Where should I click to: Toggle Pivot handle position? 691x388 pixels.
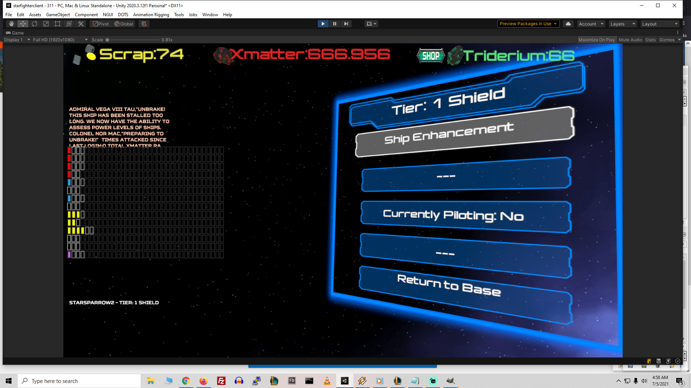point(100,24)
